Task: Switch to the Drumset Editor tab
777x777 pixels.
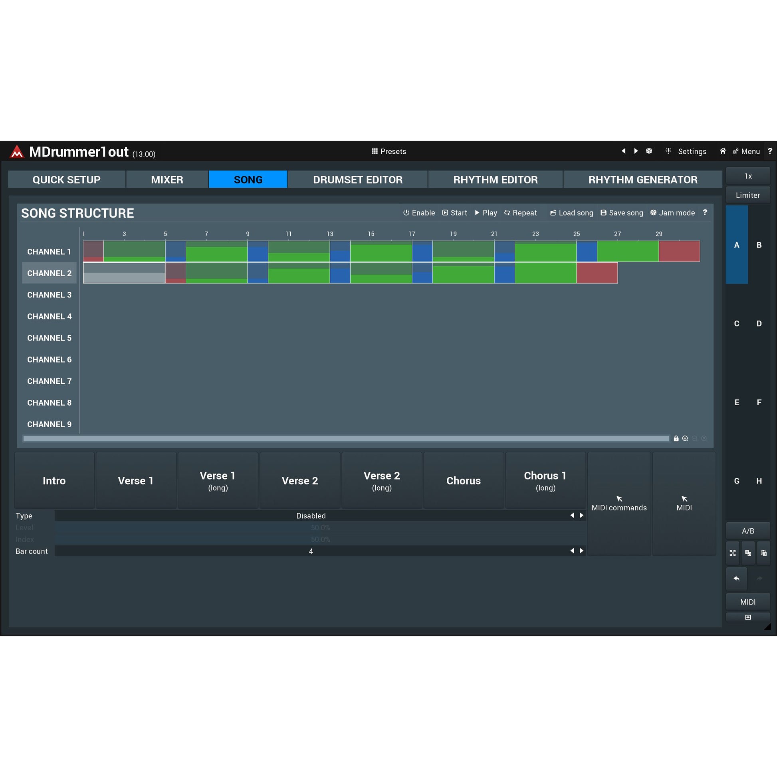Action: [357, 179]
